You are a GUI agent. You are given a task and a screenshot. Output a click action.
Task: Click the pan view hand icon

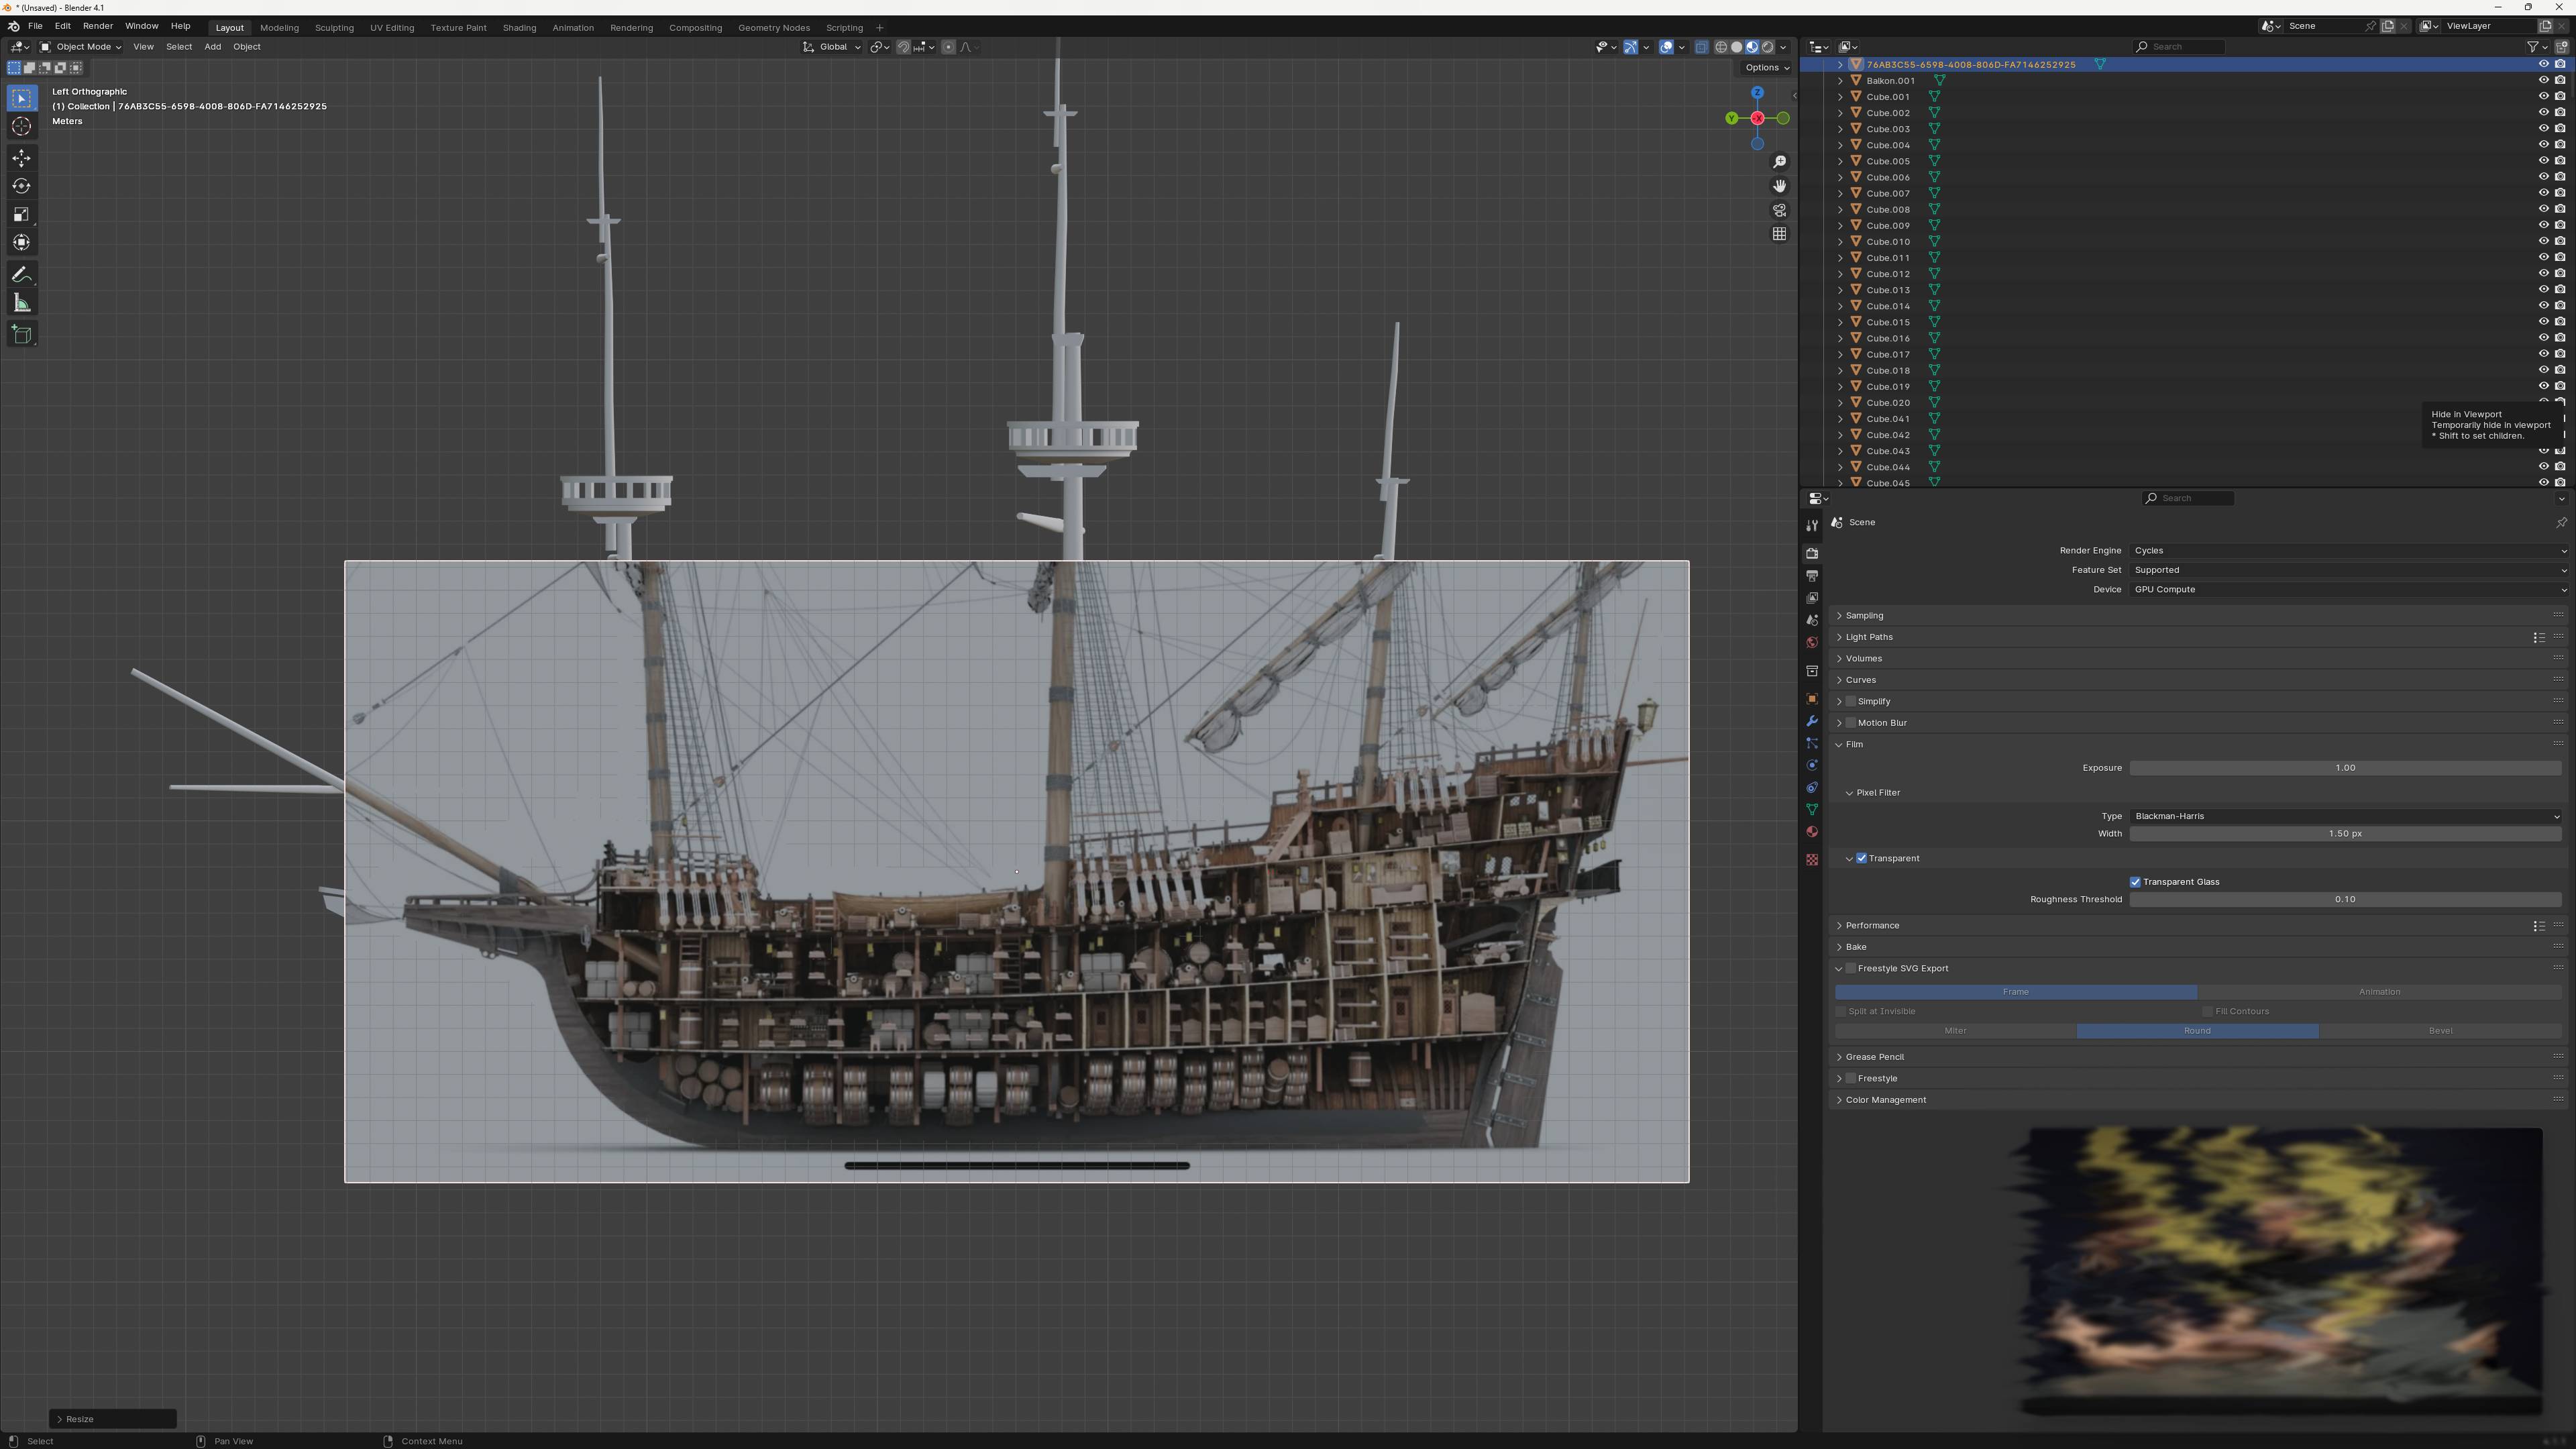(x=1779, y=186)
